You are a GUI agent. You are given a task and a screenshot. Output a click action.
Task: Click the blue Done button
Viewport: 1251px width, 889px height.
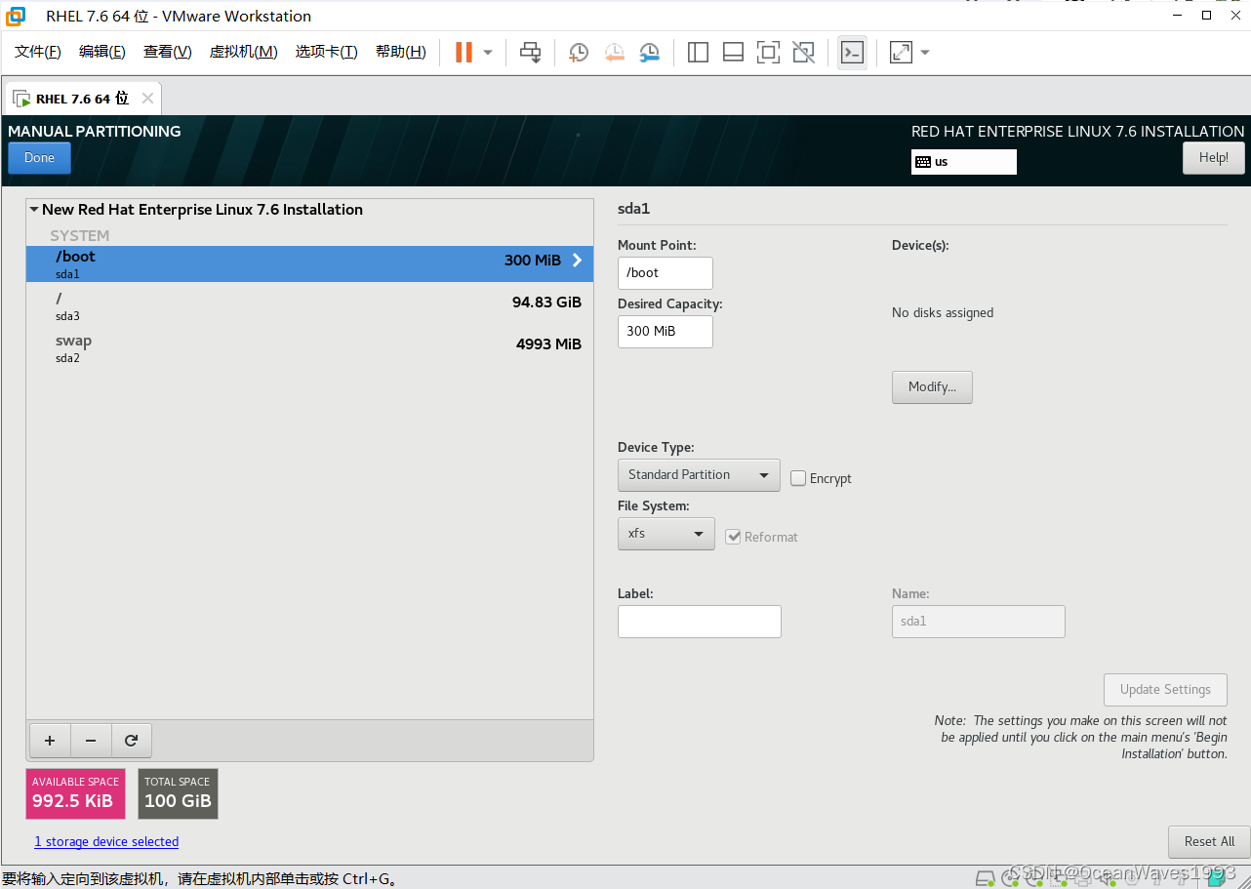39,158
